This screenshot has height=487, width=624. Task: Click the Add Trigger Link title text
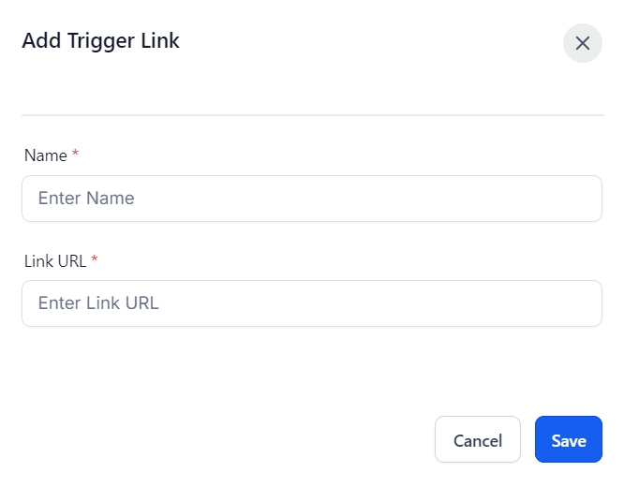click(x=100, y=41)
